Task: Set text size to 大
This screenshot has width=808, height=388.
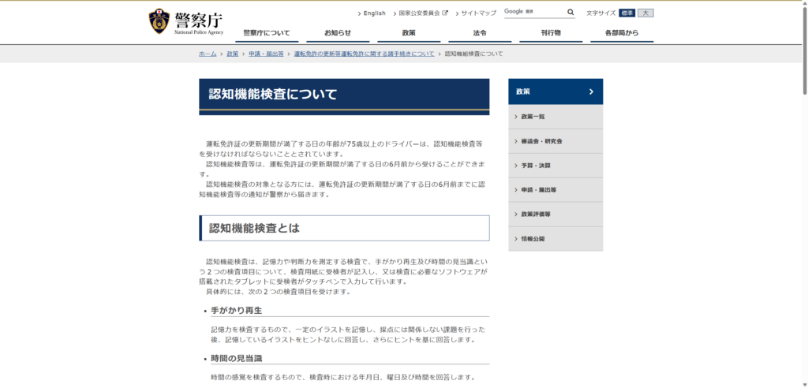Action: tap(645, 13)
